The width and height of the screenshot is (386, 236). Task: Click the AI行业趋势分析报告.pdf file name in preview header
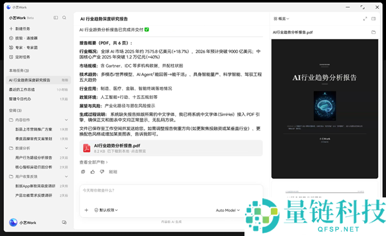point(293,32)
